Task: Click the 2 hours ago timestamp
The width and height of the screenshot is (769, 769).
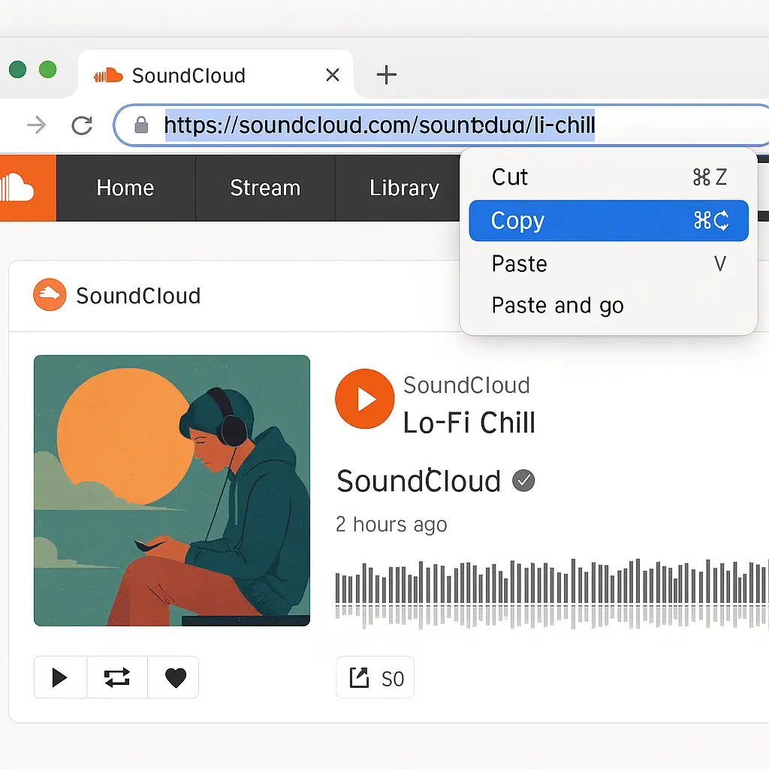Action: 391,524
